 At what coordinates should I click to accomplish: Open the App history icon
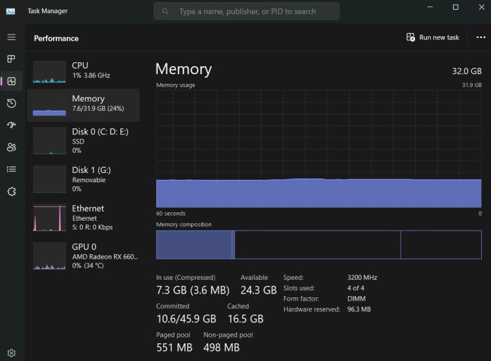pyautogui.click(x=11, y=104)
